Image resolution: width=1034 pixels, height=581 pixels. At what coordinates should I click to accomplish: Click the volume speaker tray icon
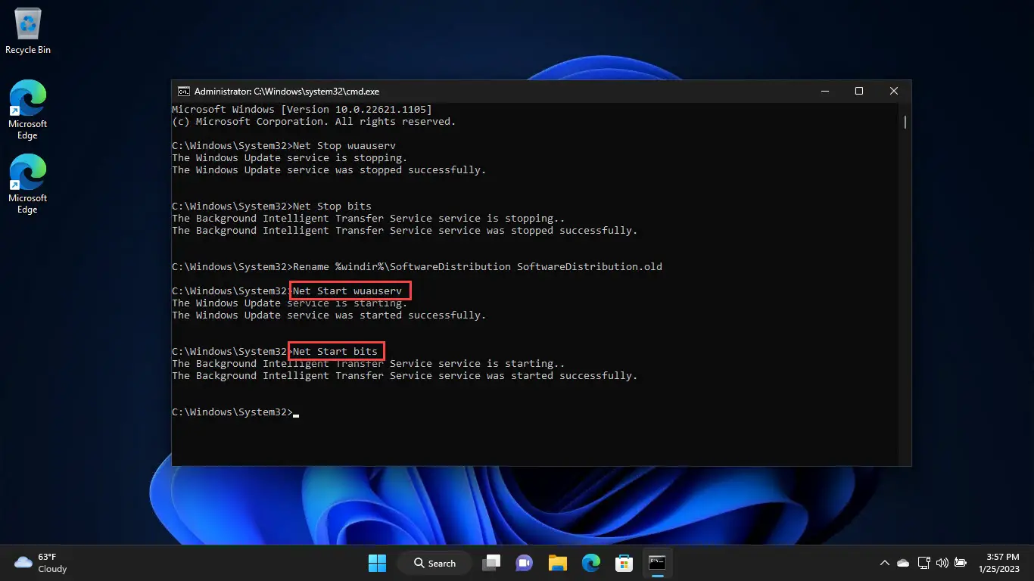942,563
